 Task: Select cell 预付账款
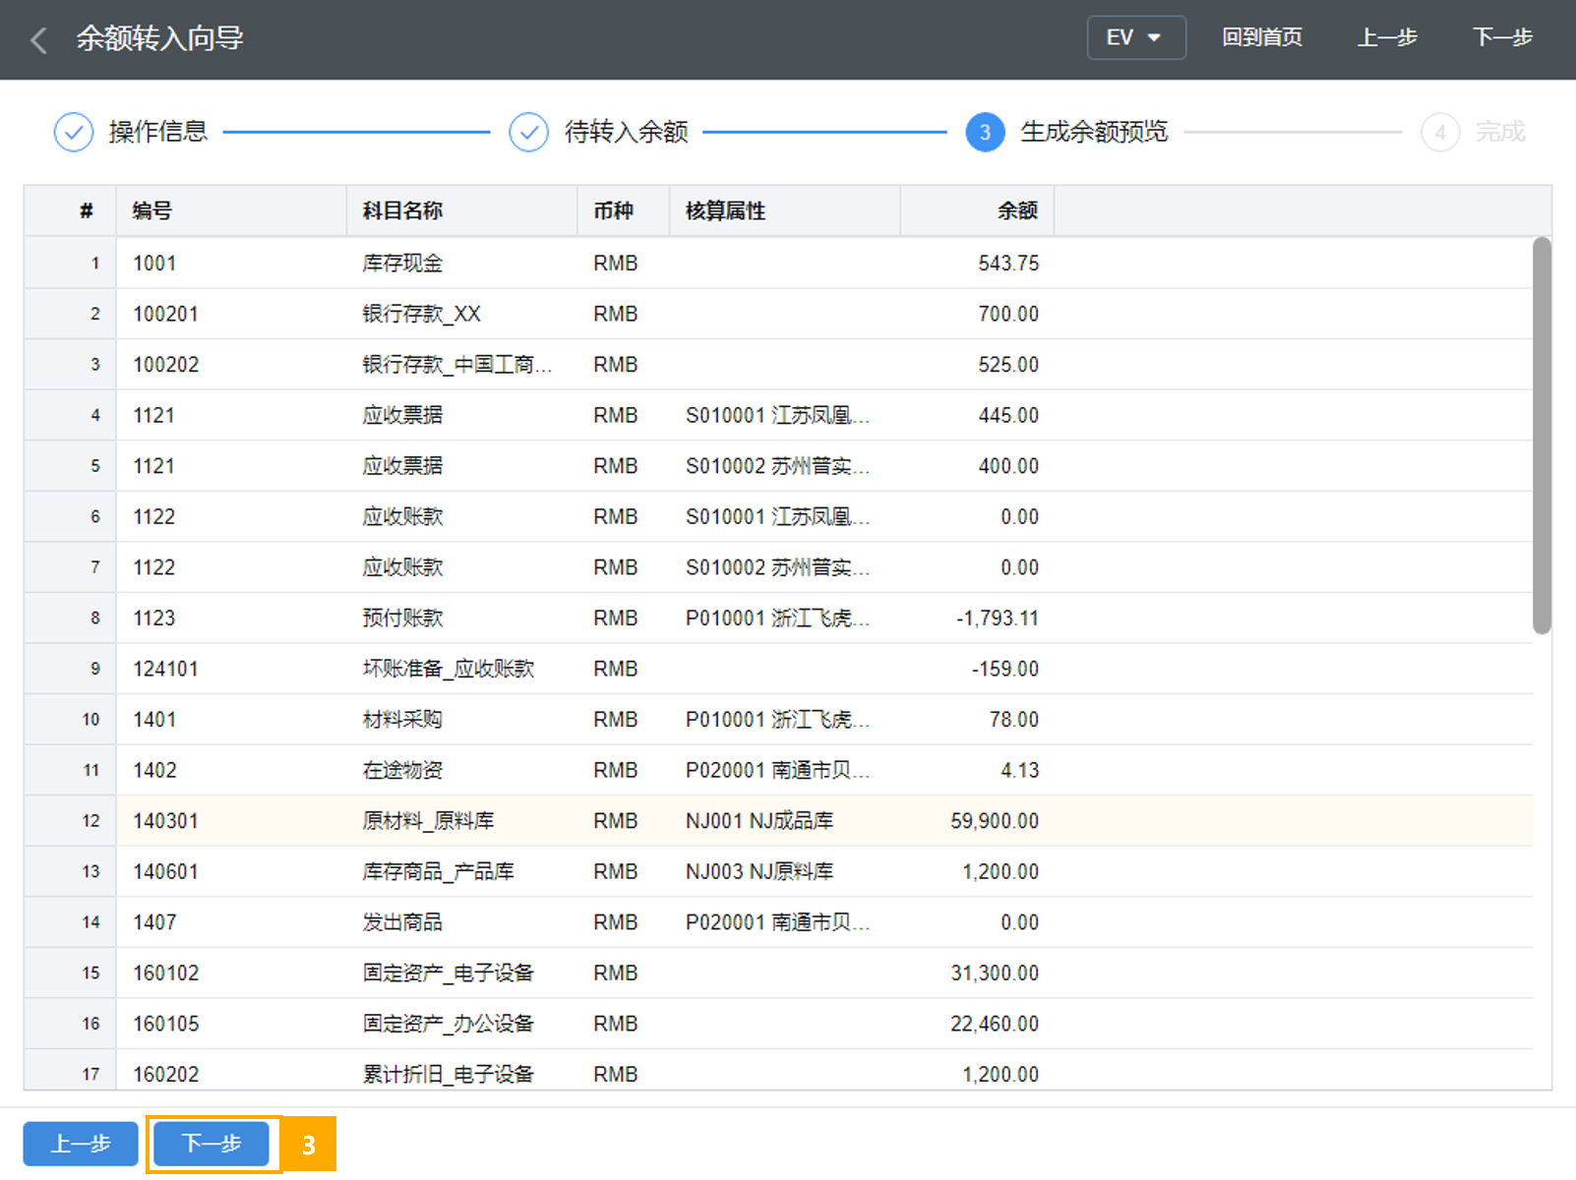click(402, 618)
